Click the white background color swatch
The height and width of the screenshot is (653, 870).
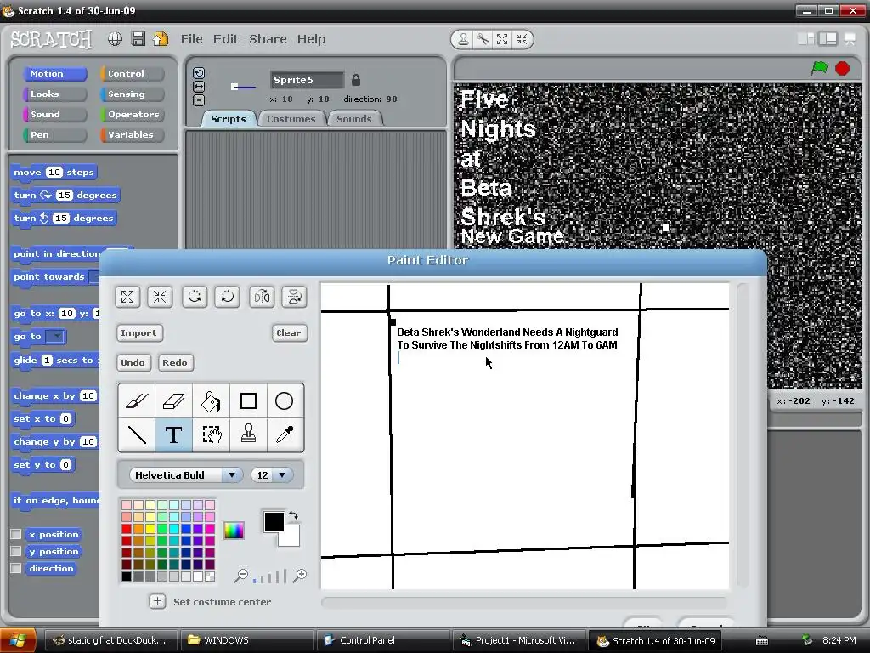(x=291, y=537)
